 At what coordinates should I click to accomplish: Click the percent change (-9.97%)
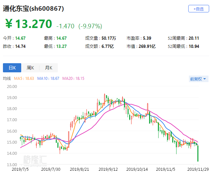click(x=90, y=26)
